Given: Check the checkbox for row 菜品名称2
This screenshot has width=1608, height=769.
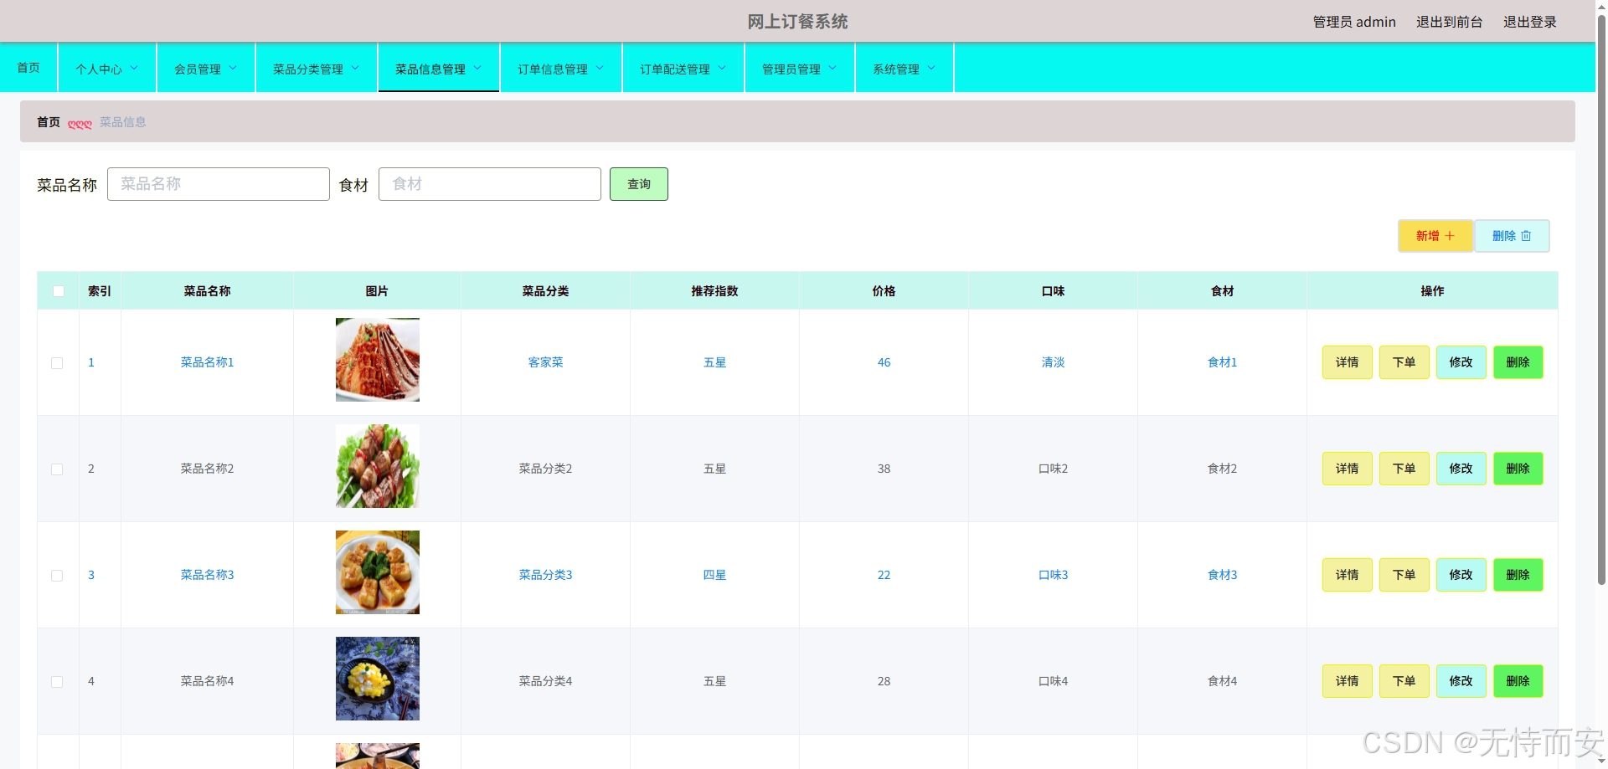Looking at the screenshot, I should click(x=57, y=469).
